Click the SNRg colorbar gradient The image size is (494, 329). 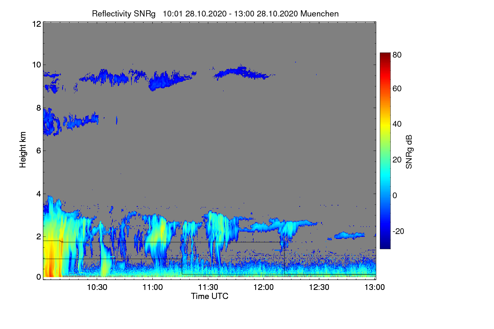385,151
